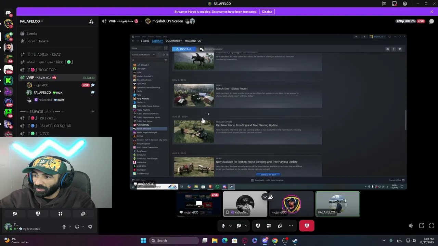This screenshot has width=438, height=246.
Task: Click the show members icon above tiles
Action: (271, 197)
